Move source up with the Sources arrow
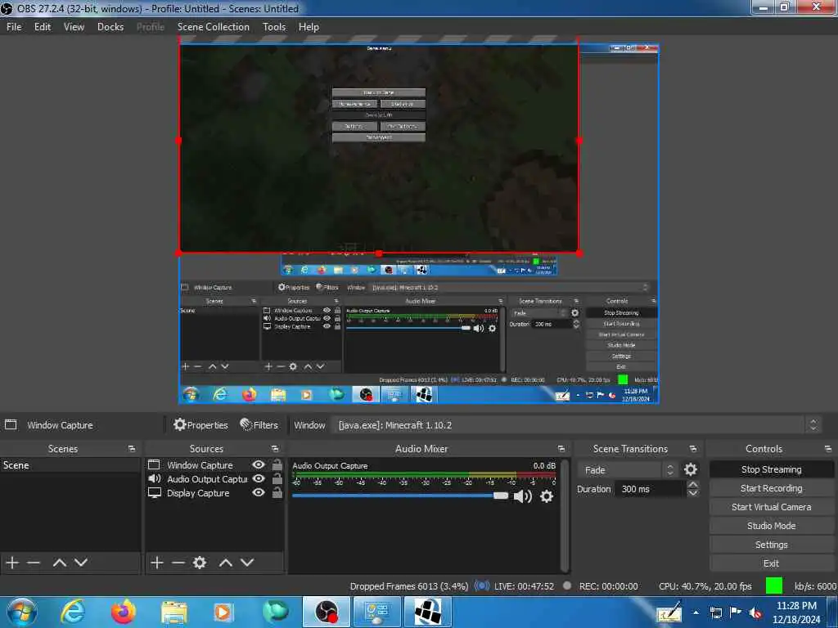The width and height of the screenshot is (838, 628). tap(226, 563)
